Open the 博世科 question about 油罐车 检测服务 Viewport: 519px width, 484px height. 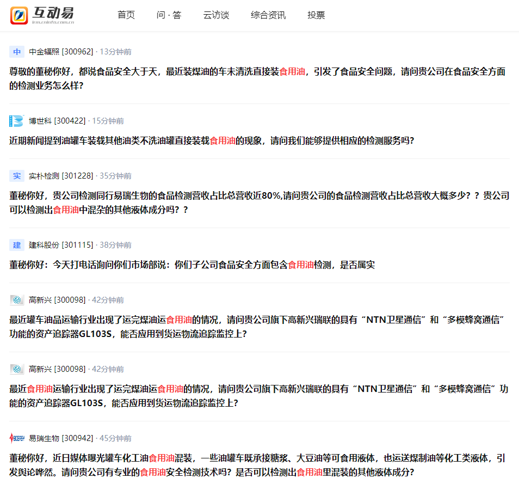tap(212, 141)
